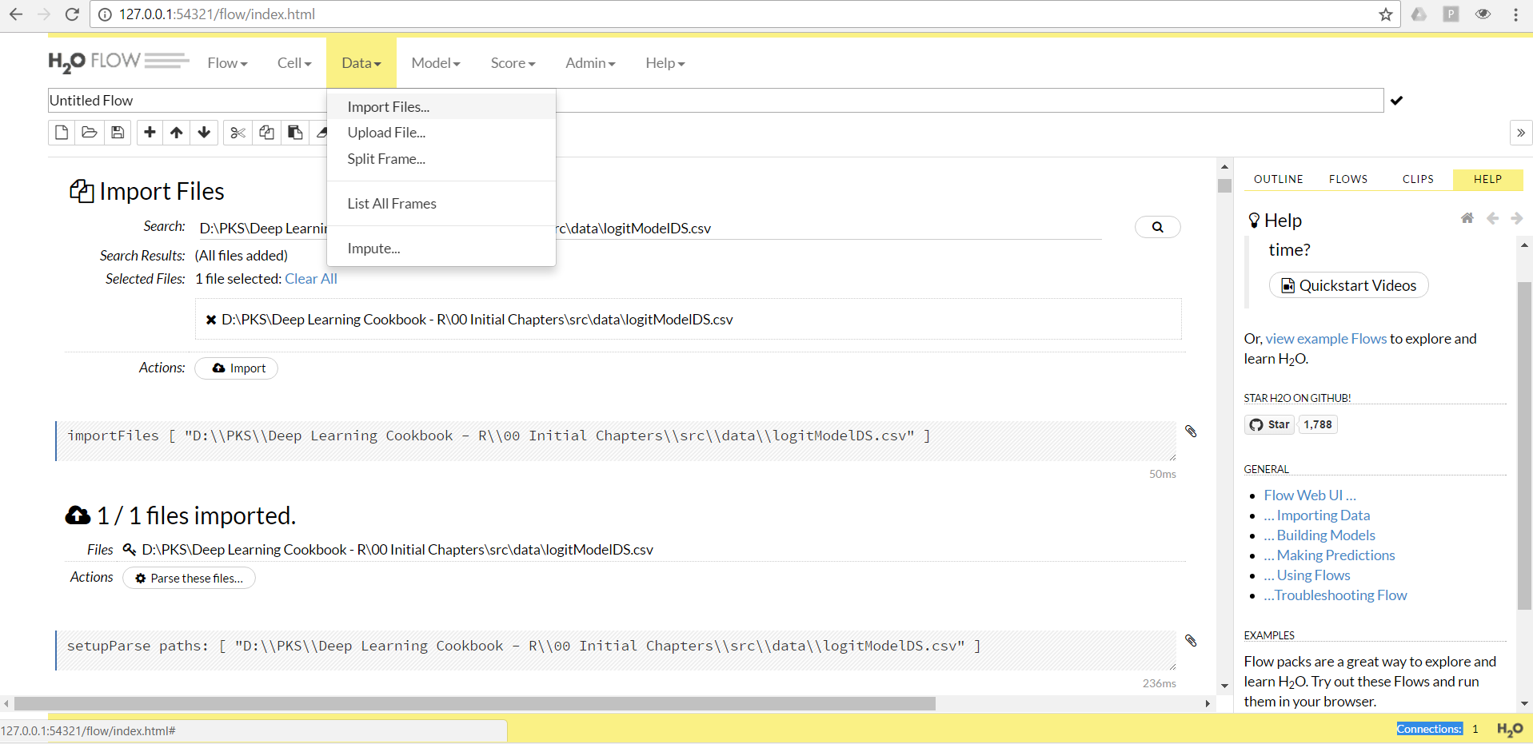Click paperclip icon beside setupParse cell
The image size is (1533, 744).
coord(1191,641)
